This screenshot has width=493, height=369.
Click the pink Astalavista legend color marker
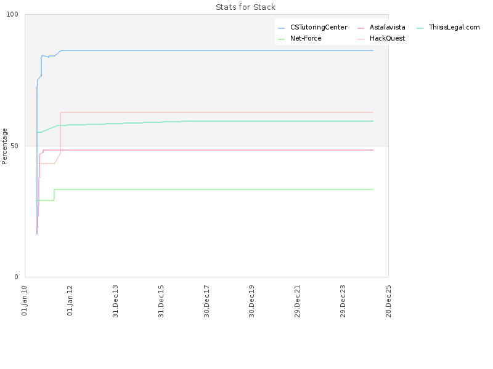click(x=361, y=28)
